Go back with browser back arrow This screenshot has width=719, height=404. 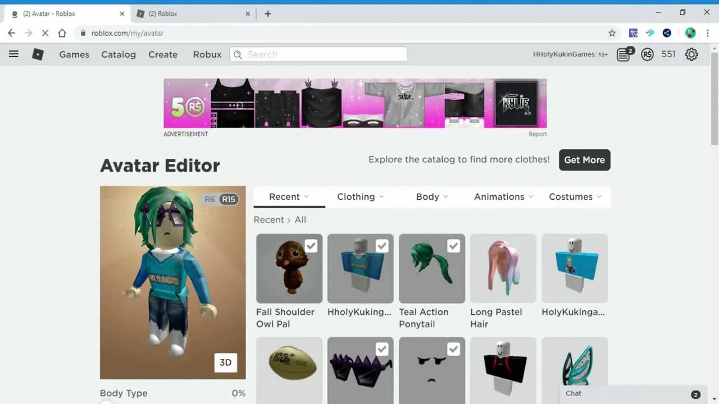[x=11, y=33]
